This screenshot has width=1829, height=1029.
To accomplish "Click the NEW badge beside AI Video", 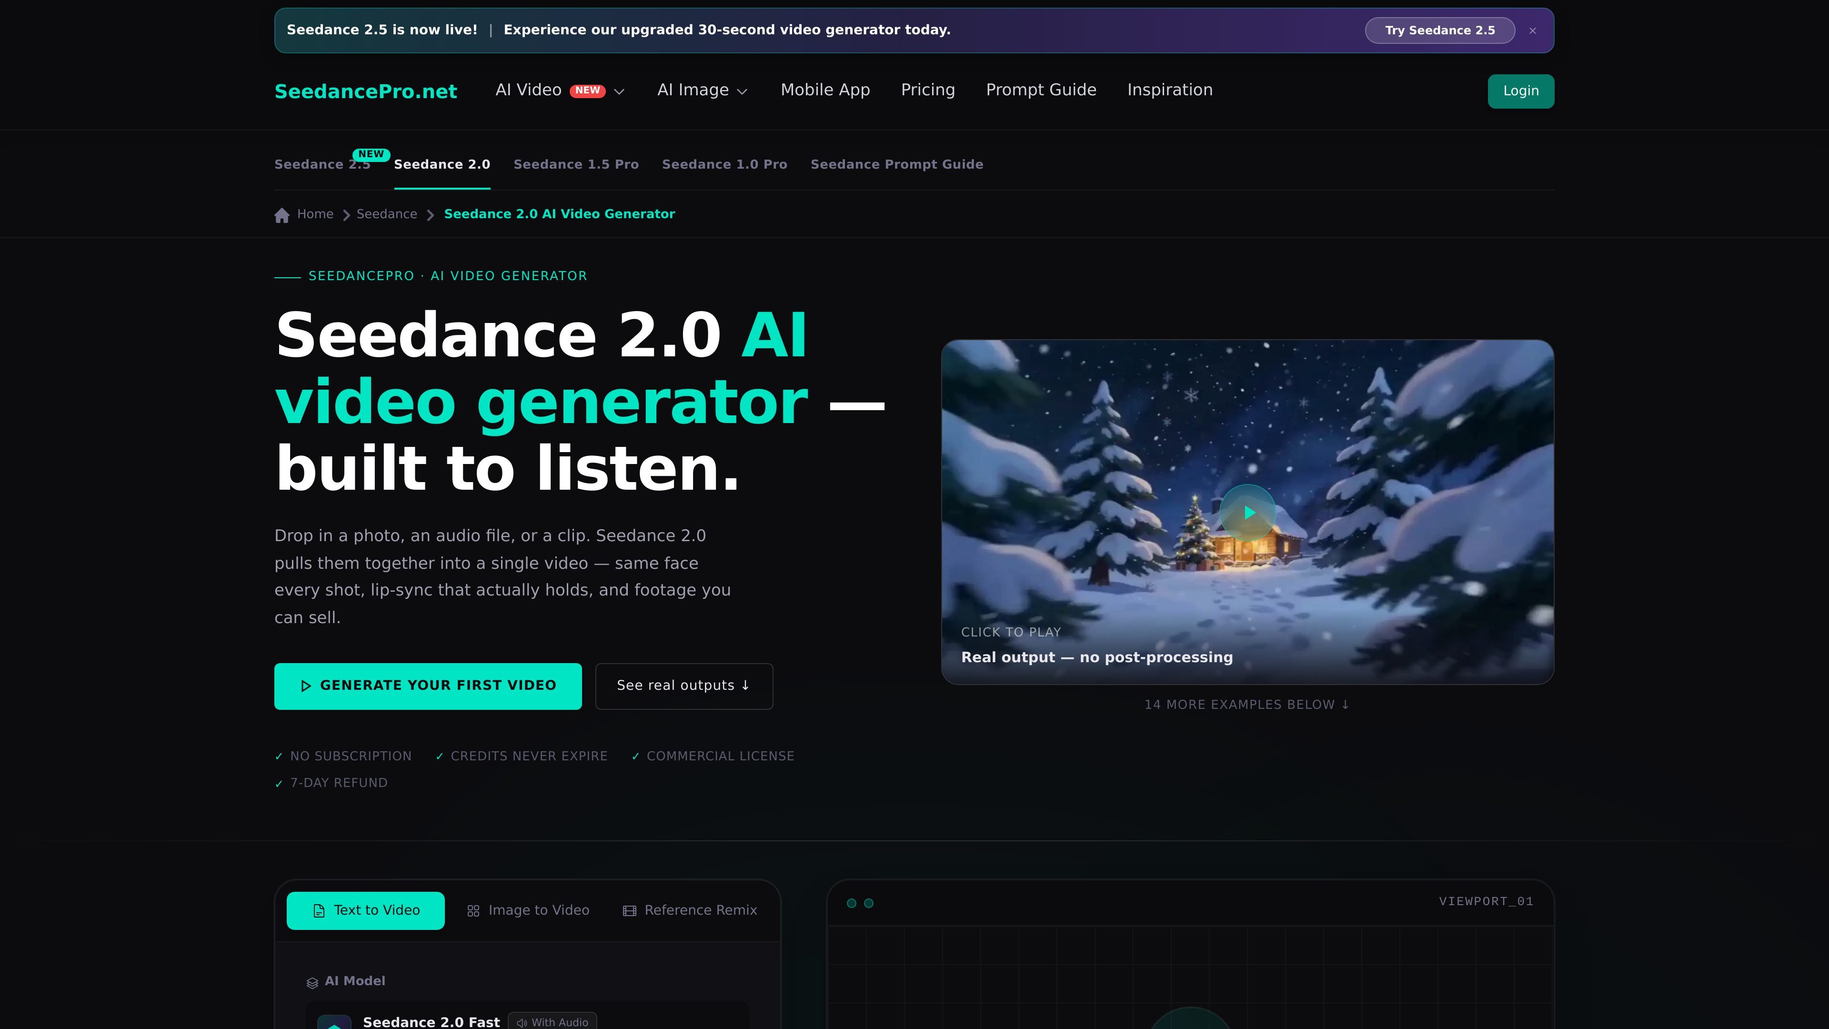I will (587, 90).
